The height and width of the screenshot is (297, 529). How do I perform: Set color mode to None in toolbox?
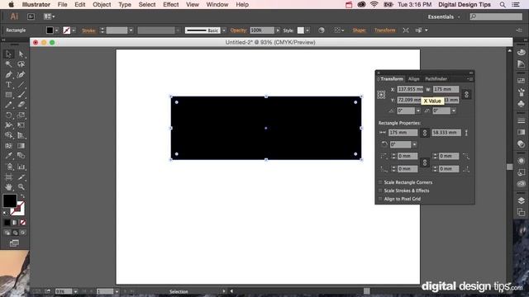(x=23, y=223)
